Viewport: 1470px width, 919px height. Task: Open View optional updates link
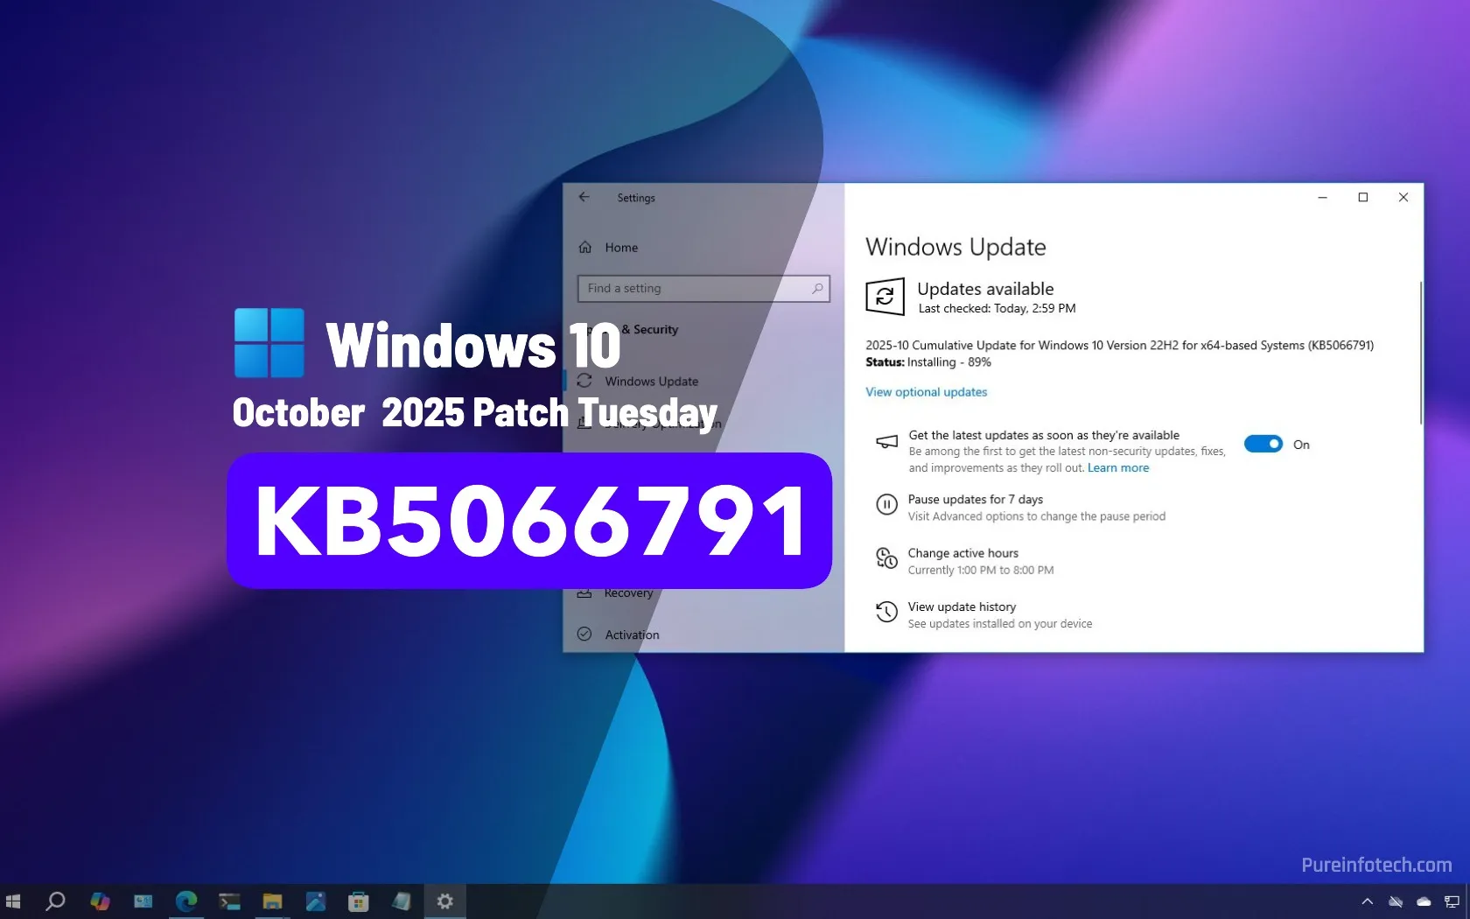pyautogui.click(x=926, y=392)
